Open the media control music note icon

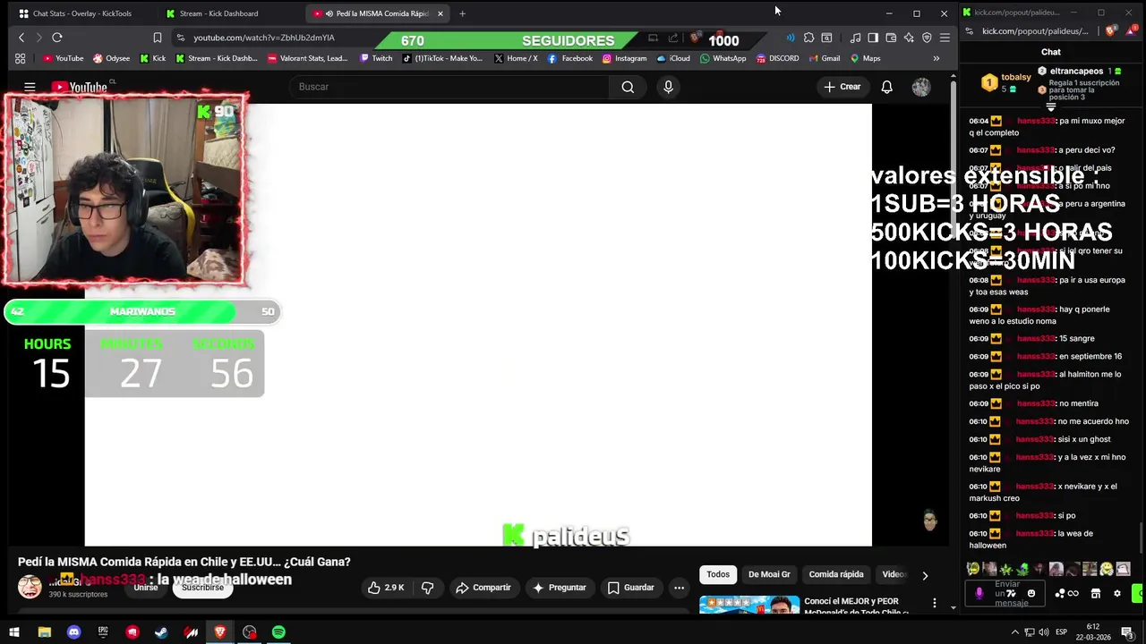[855, 38]
